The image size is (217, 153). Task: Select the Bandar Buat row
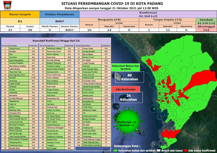[20, 148]
